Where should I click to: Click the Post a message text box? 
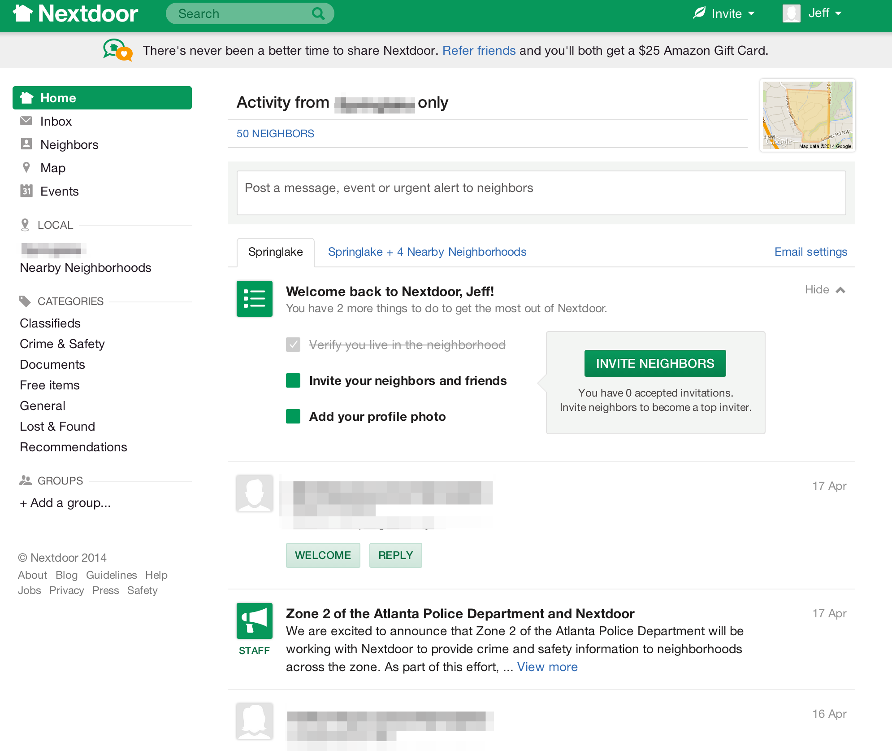point(541,193)
